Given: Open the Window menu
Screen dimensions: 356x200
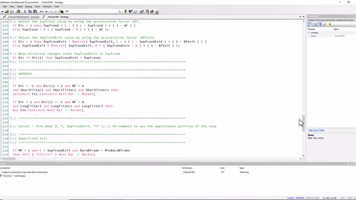Looking at the screenshot, I should click(47, 7).
